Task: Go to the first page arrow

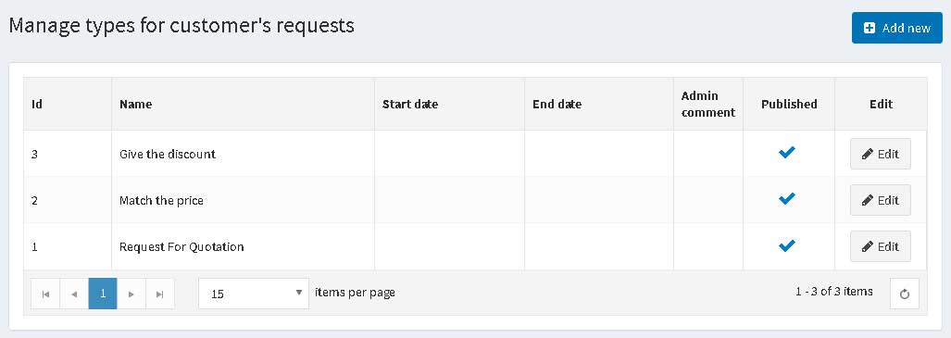Action: click(x=45, y=294)
